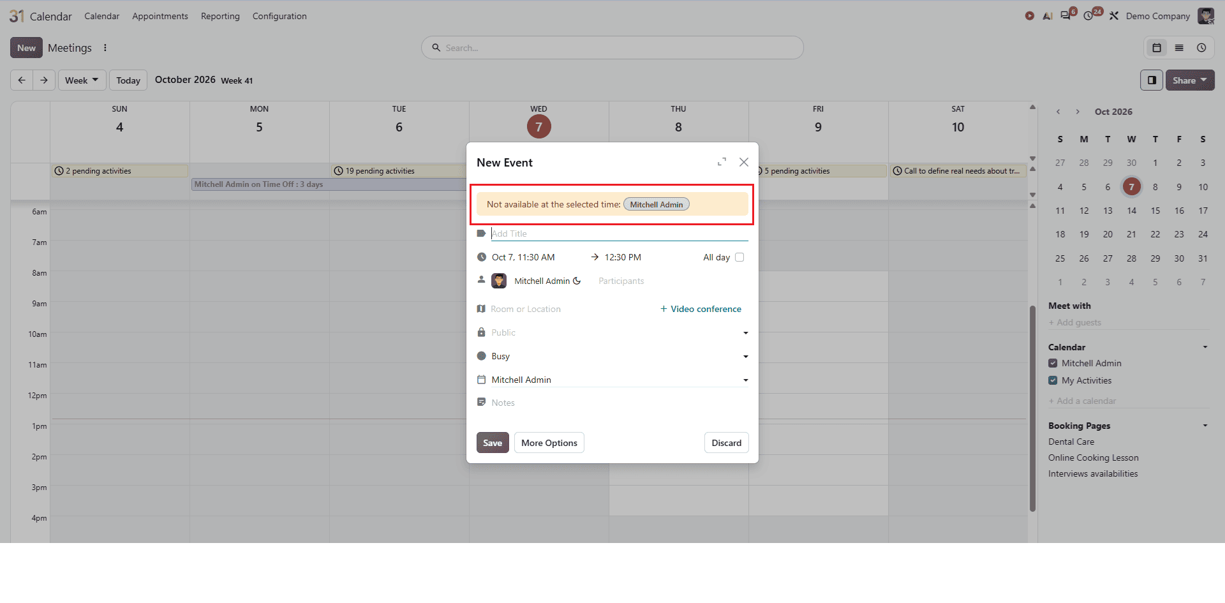Image resolution: width=1225 pixels, height=603 pixels.
Task: Click Room or Location field
Action: pos(526,309)
